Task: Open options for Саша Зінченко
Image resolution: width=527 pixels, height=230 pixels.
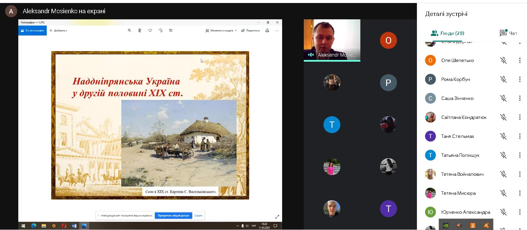Action: [520, 98]
